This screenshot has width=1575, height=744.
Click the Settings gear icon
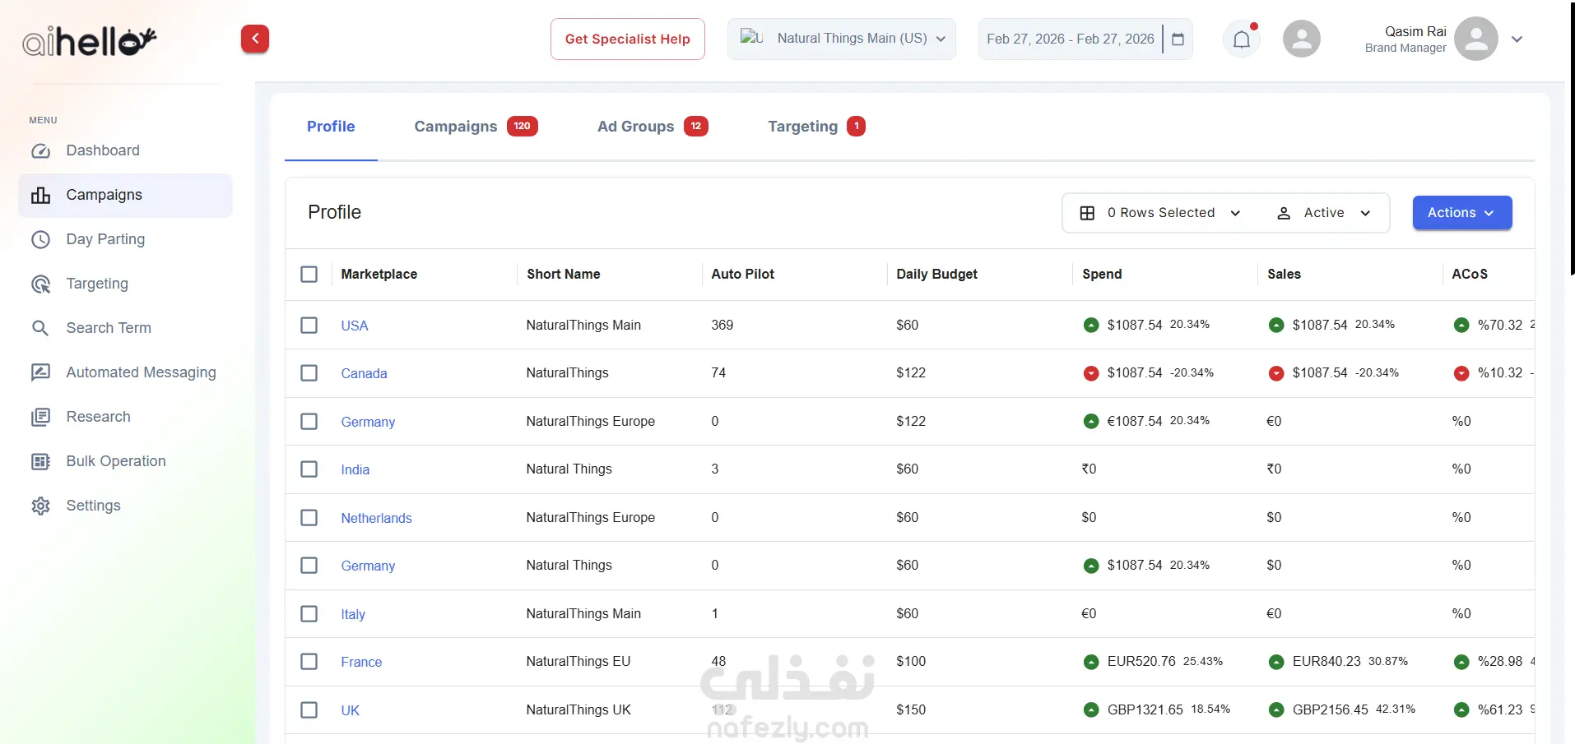(x=40, y=506)
